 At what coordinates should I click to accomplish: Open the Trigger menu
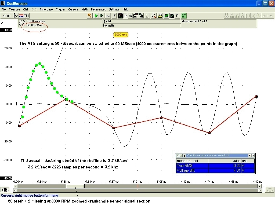pyautogui.click(x=60, y=9)
